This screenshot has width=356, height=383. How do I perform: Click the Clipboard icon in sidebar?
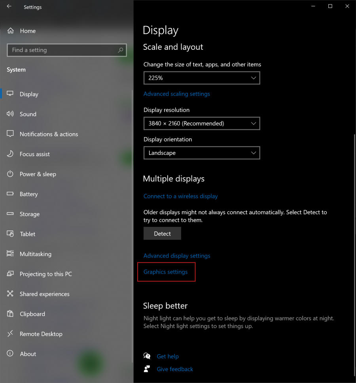click(x=11, y=314)
